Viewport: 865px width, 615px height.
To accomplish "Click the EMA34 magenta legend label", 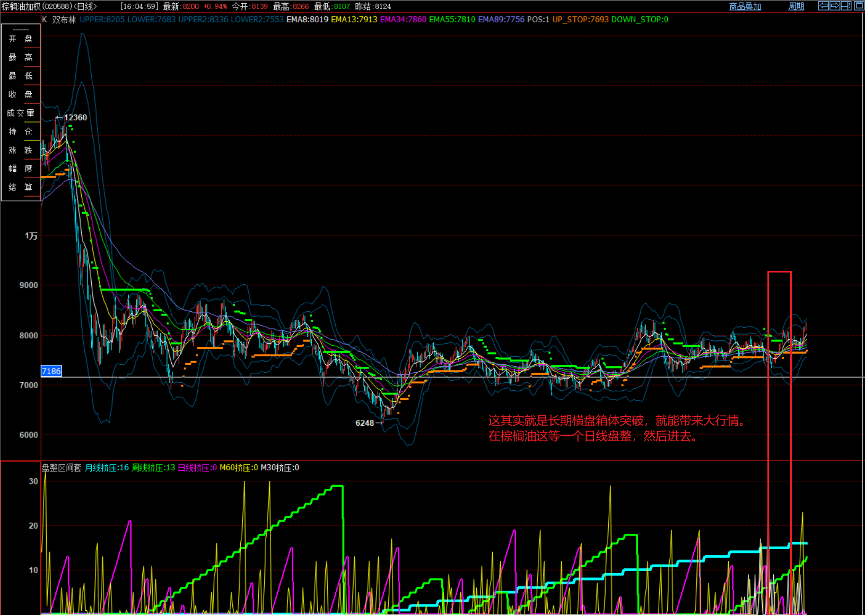I will pos(403,20).
